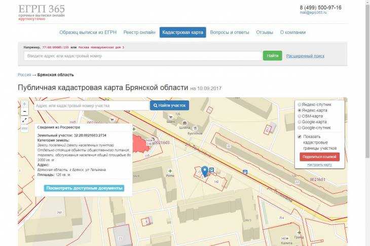Click the ЕГРП 365 site logo
Screen dimensions: 370x246
coord(42,9)
